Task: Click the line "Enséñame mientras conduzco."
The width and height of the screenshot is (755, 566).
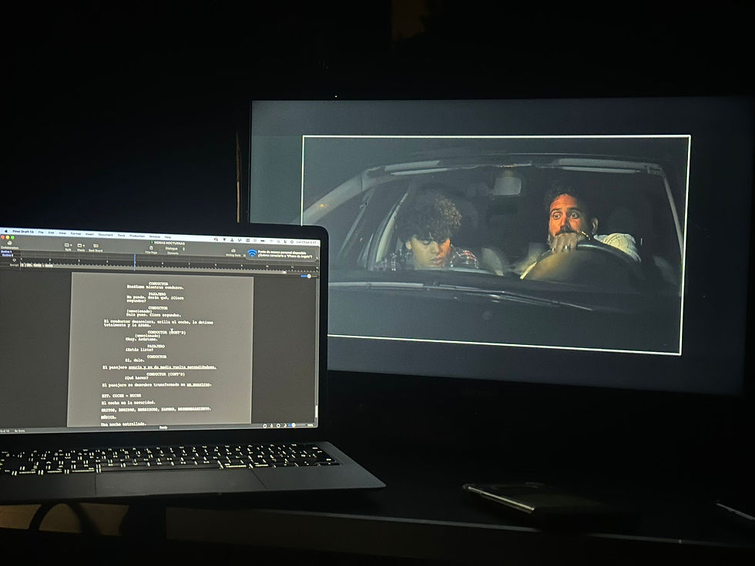Action: tap(155, 287)
